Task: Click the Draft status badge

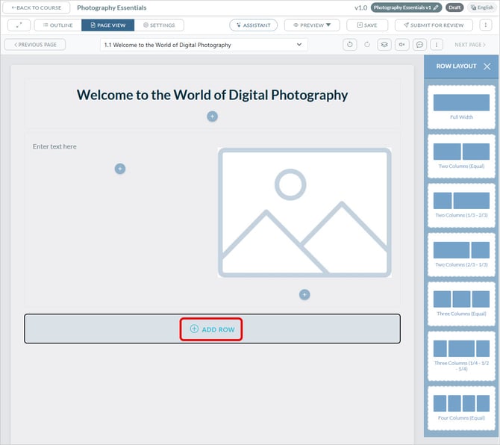Action: [x=454, y=7]
